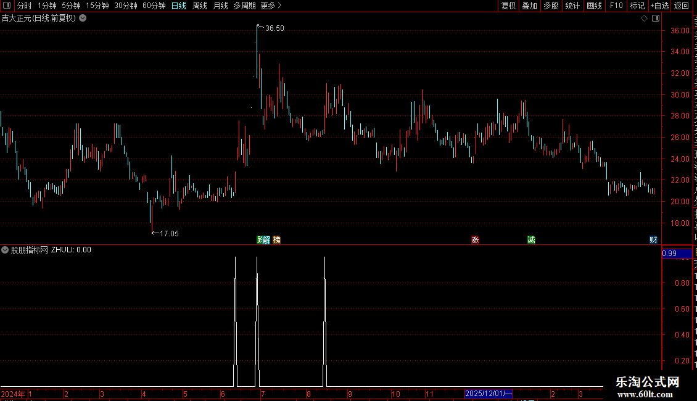This screenshot has width=697, height=401.
Task: Activate the 画线 drawing tools
Action: 594,6
